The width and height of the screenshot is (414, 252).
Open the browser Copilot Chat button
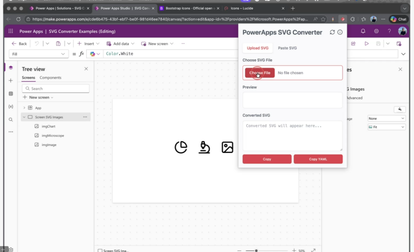pyautogui.click(x=399, y=19)
